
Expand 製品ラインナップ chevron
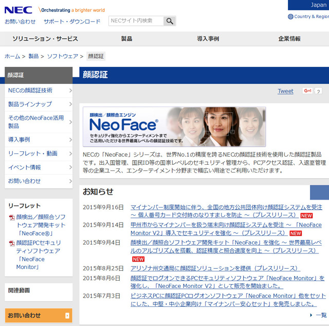[x=70, y=104]
